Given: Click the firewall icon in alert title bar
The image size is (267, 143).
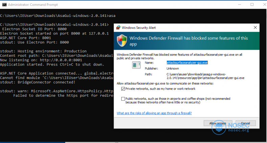Looking at the screenshot, I should pos(118,27).
